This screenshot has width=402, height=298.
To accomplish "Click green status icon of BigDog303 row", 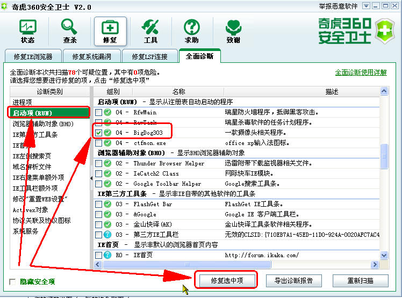I will (107, 133).
